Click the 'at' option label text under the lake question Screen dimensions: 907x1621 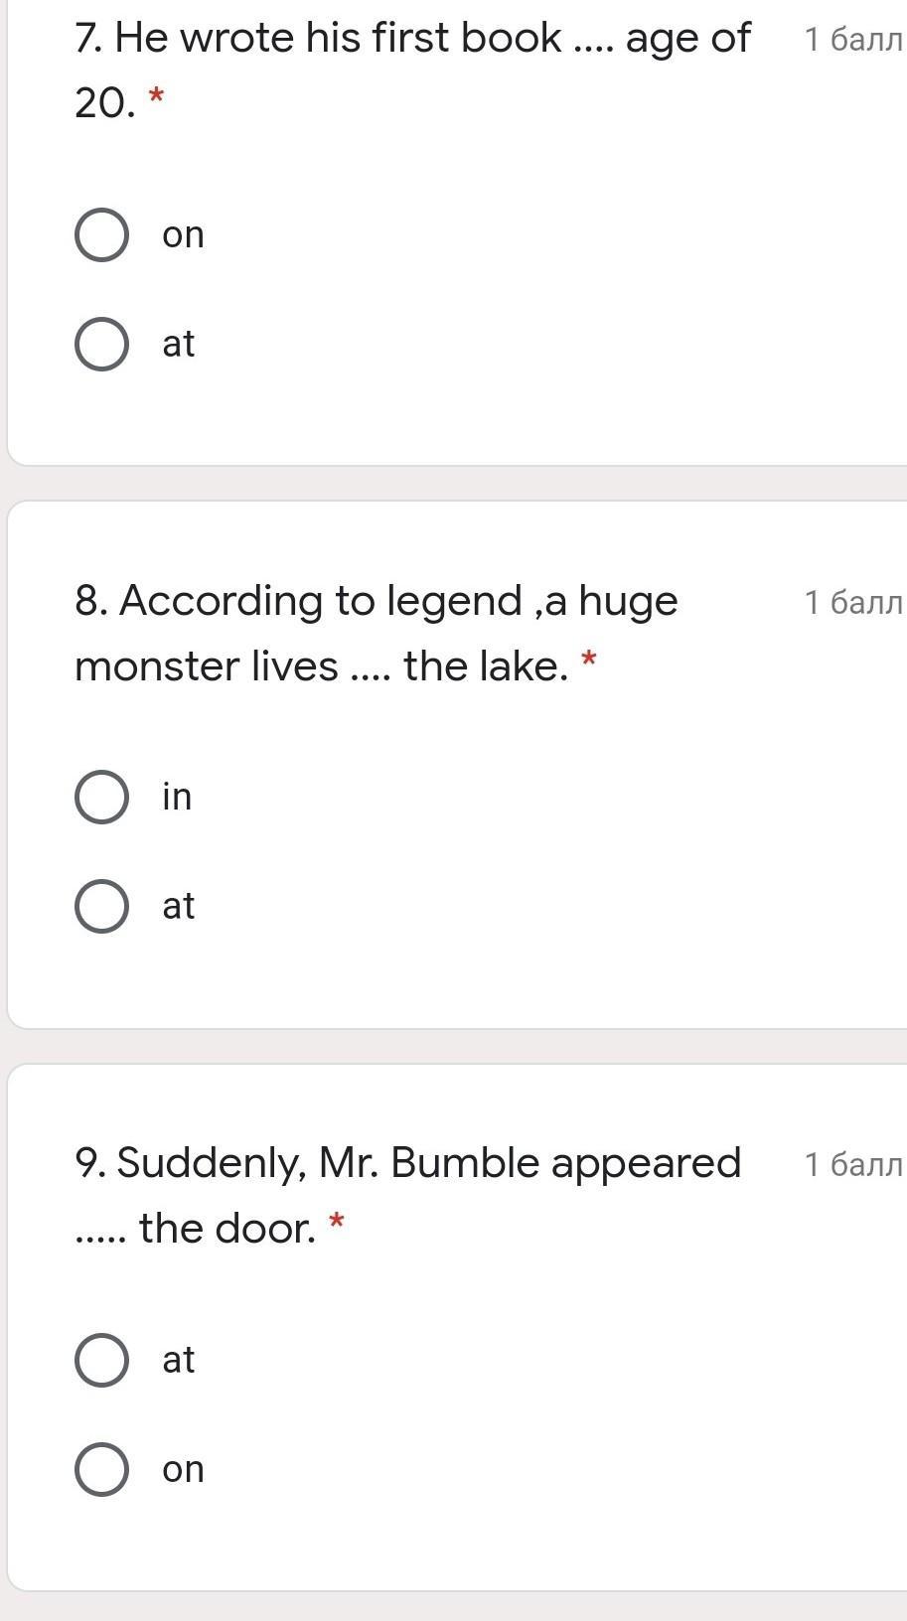[x=179, y=906]
